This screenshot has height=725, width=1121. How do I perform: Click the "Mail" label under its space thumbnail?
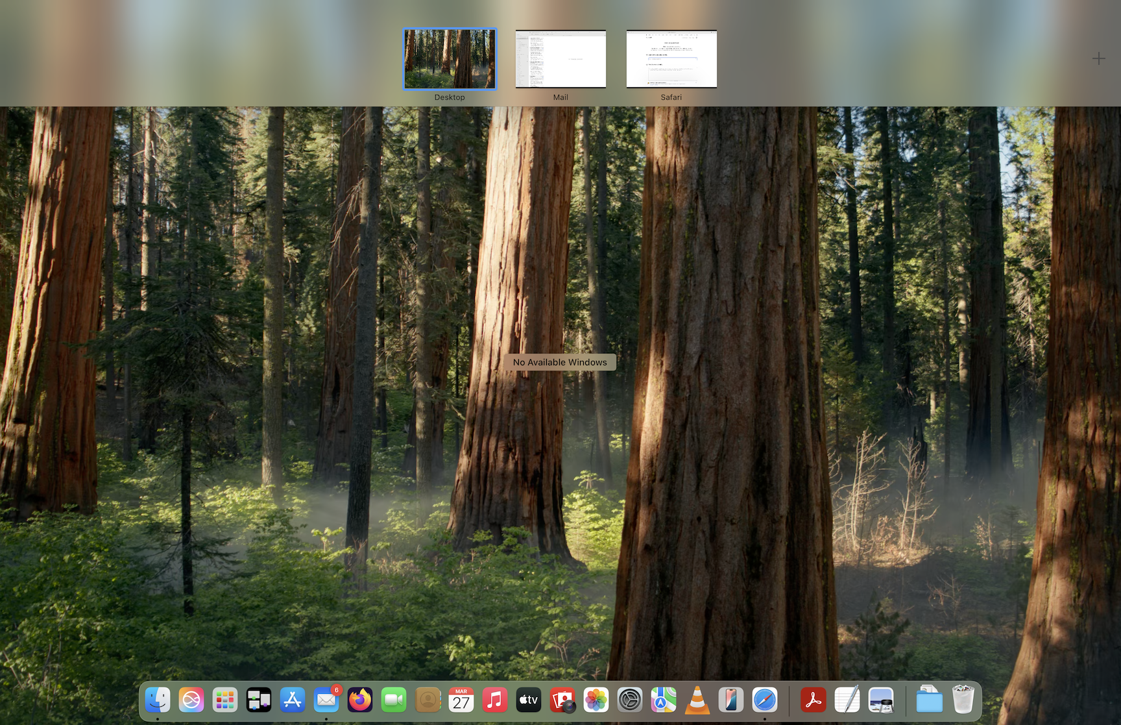(x=560, y=97)
